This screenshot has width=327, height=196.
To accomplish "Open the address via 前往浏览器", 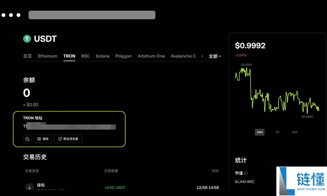I will [x=68, y=139].
